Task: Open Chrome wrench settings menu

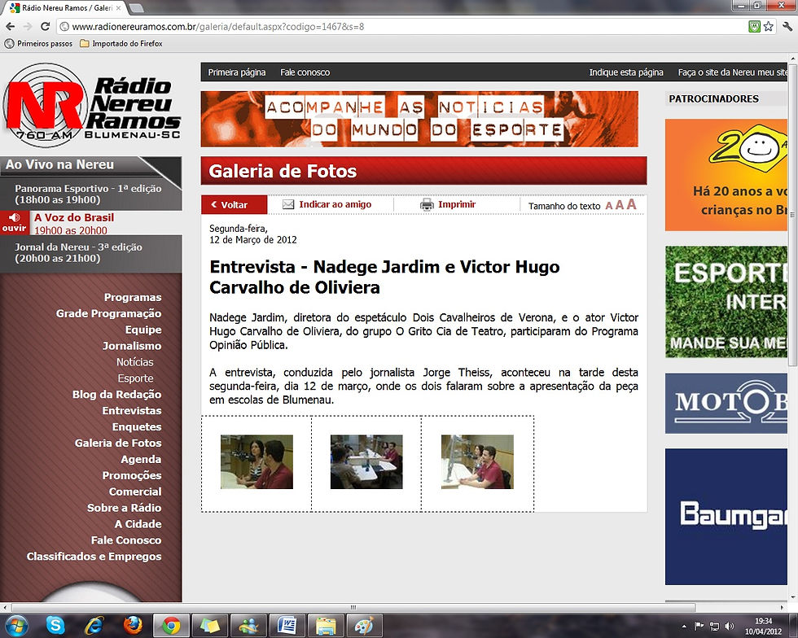Action: tap(787, 27)
